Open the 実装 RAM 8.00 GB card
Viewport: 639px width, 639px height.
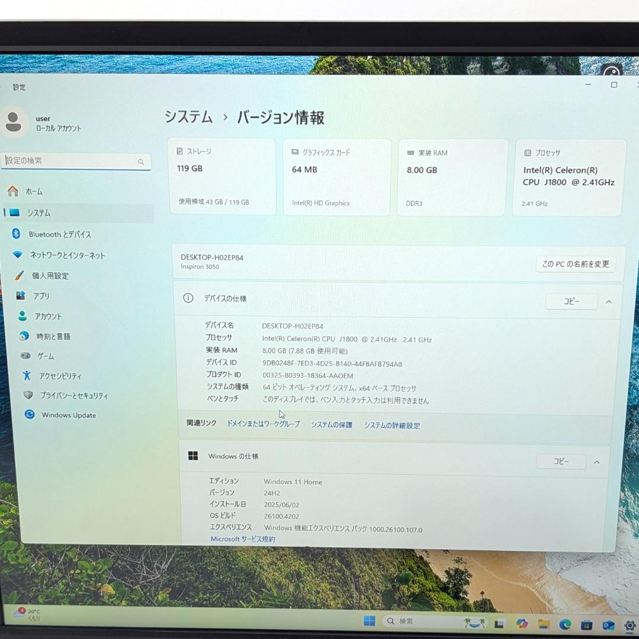click(452, 177)
